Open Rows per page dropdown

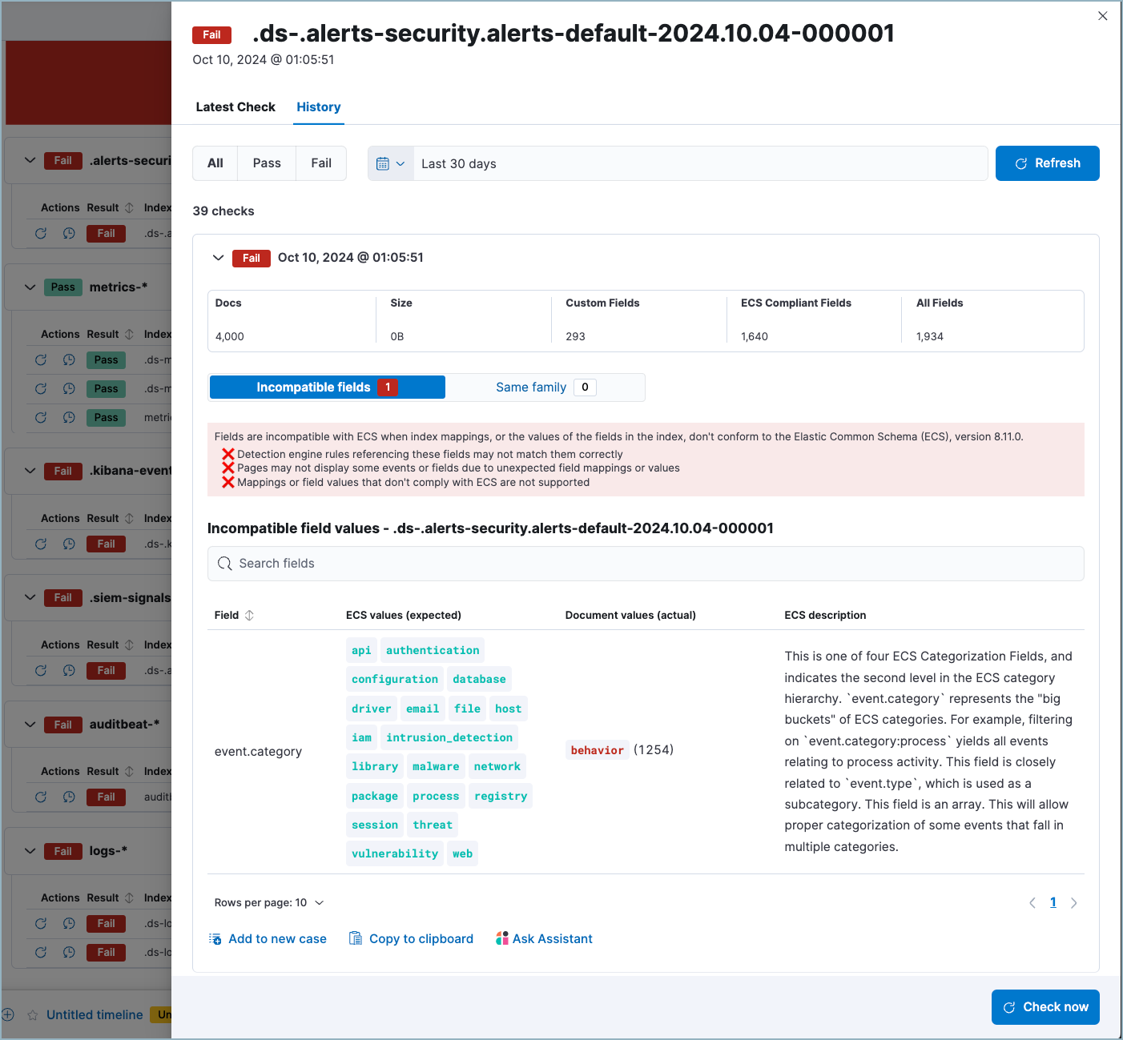(269, 903)
